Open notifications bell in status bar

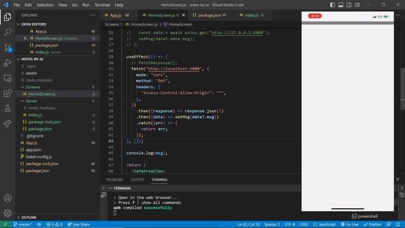click(398, 224)
